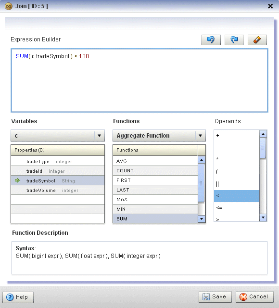Select the tradeType property row
The width and height of the screenshot is (279, 308).
click(58, 161)
